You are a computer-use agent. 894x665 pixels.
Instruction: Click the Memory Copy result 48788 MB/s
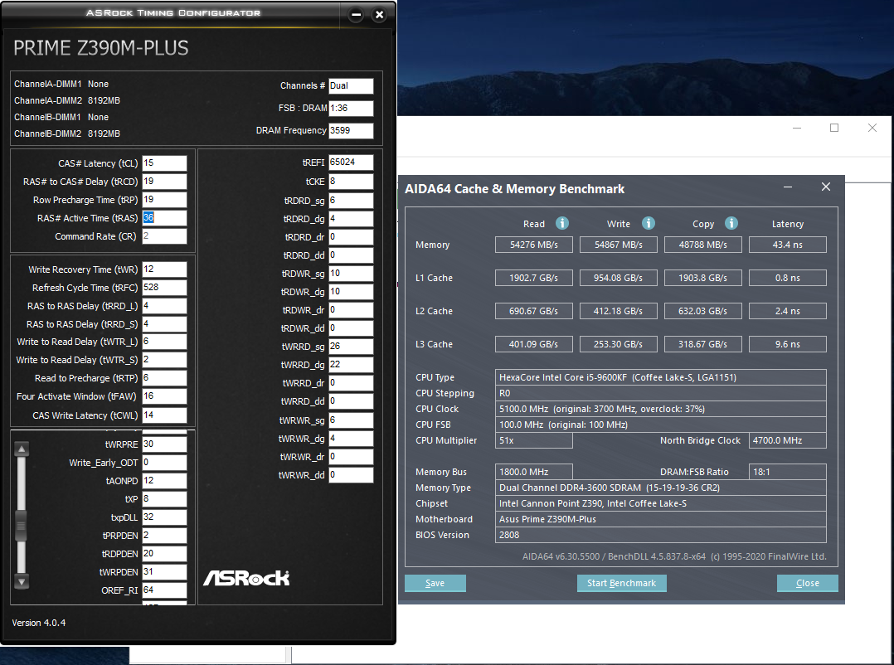click(703, 245)
